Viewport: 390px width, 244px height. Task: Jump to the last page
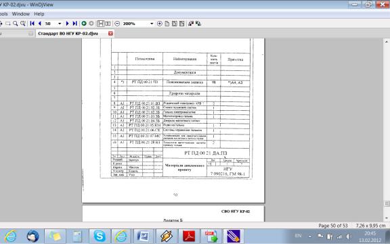[x=74, y=24]
